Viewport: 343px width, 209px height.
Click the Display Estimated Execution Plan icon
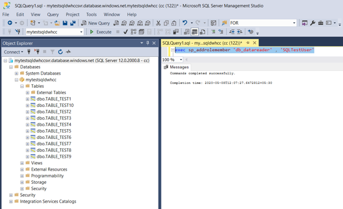pyautogui.click(x=133, y=32)
